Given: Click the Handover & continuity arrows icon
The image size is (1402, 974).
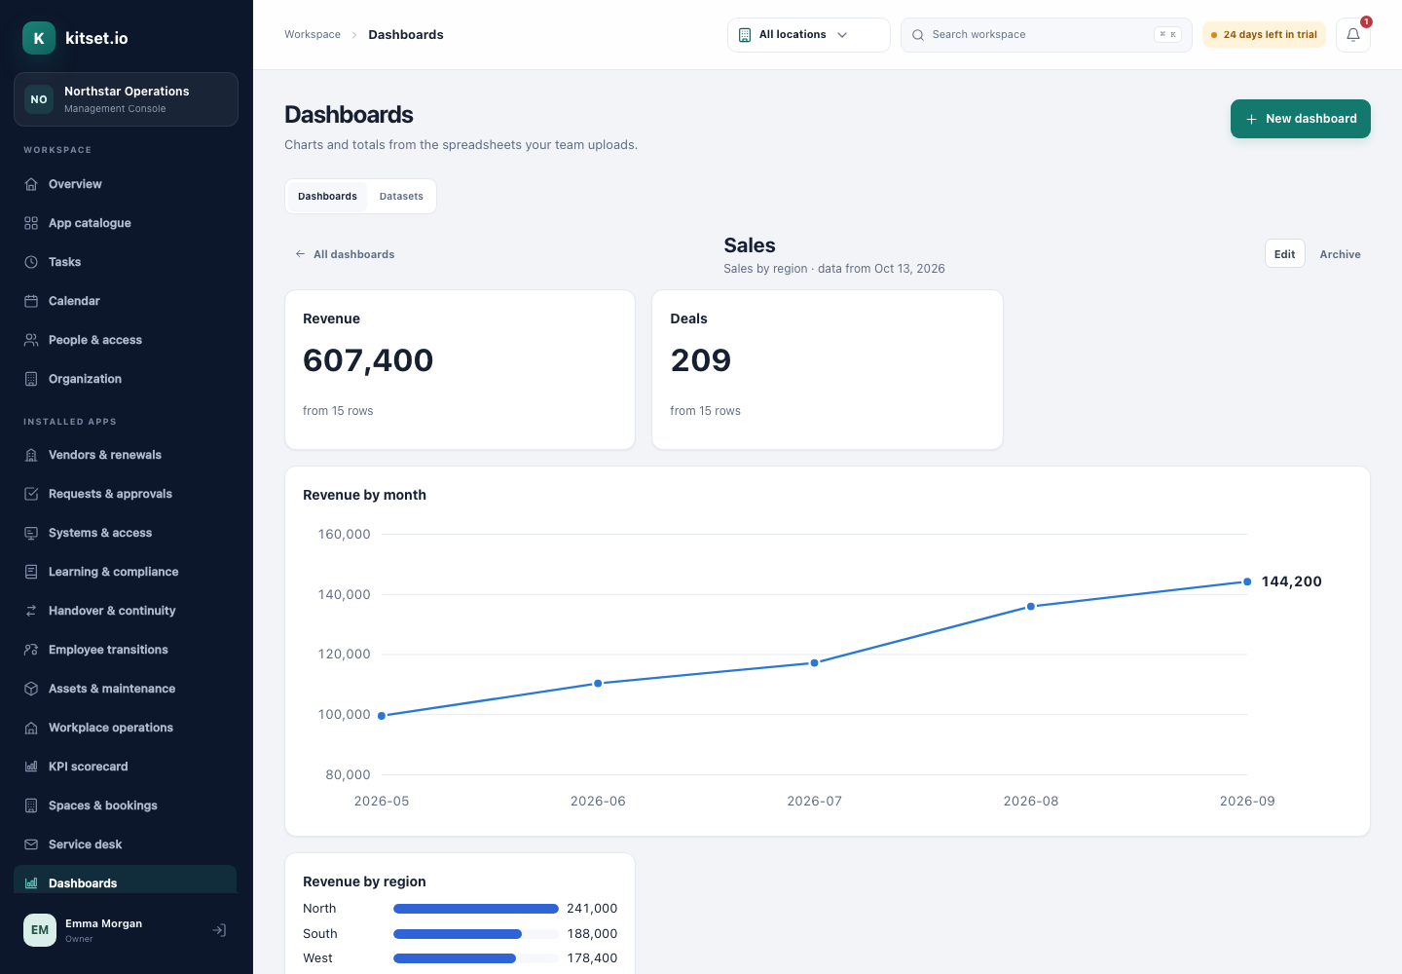Looking at the screenshot, I should [31, 611].
